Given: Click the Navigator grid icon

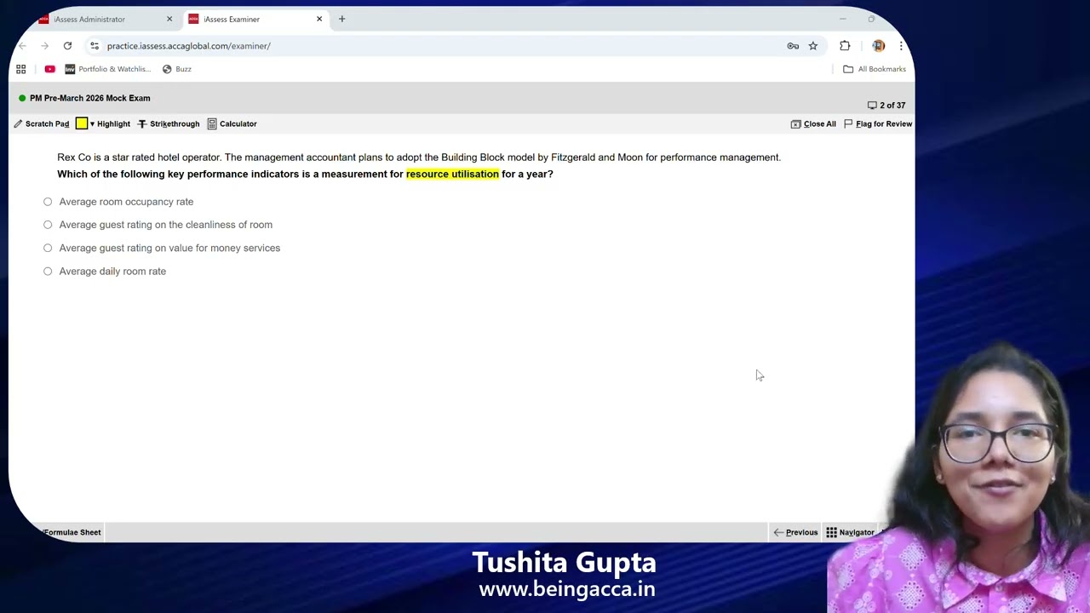Looking at the screenshot, I should pyautogui.click(x=830, y=532).
